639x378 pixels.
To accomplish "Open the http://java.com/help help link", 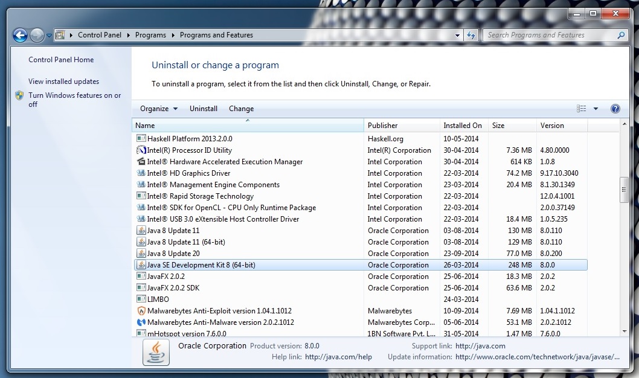I will tap(338, 357).
